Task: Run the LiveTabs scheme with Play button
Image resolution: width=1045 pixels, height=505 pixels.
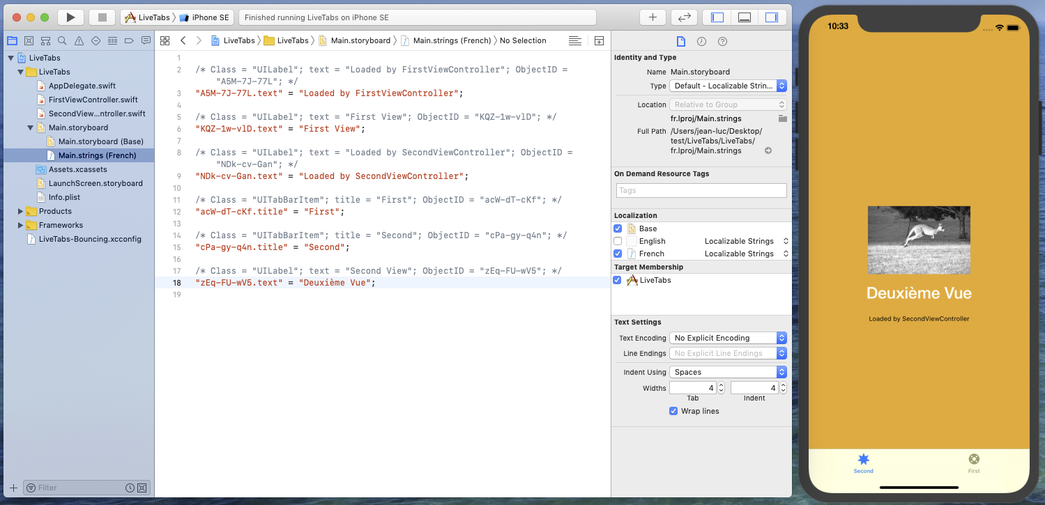Action: point(70,17)
